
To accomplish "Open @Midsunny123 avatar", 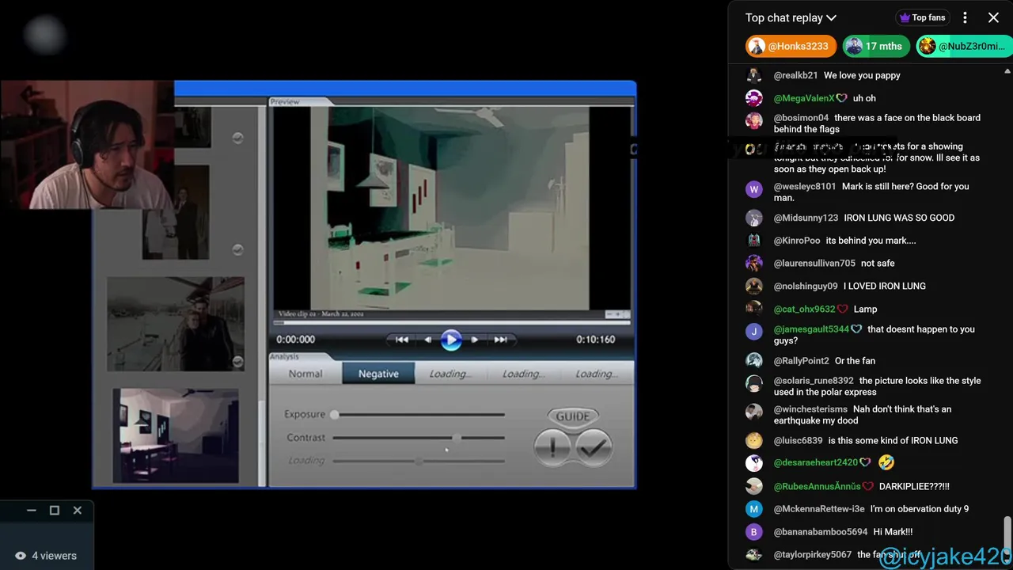I will (x=754, y=218).
